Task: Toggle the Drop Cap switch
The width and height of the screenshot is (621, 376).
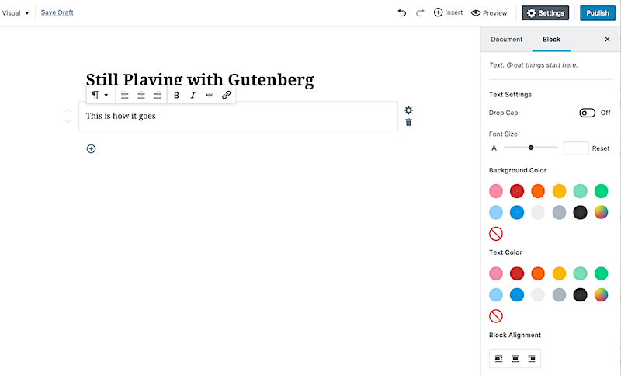Action: [x=587, y=113]
